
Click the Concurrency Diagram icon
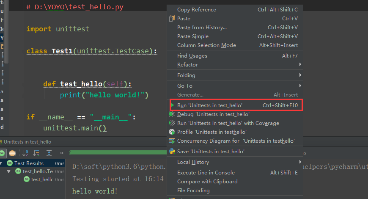[172, 141]
